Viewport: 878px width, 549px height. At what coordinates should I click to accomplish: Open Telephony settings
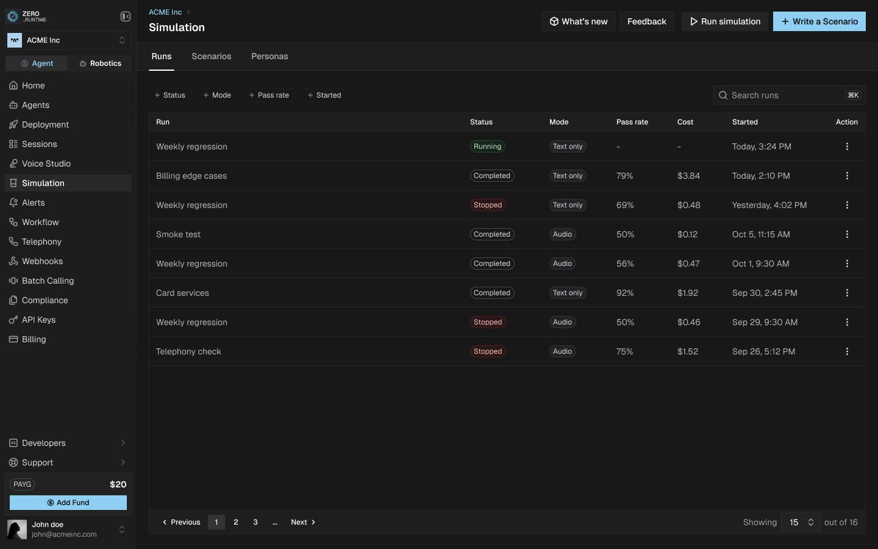[68, 242]
